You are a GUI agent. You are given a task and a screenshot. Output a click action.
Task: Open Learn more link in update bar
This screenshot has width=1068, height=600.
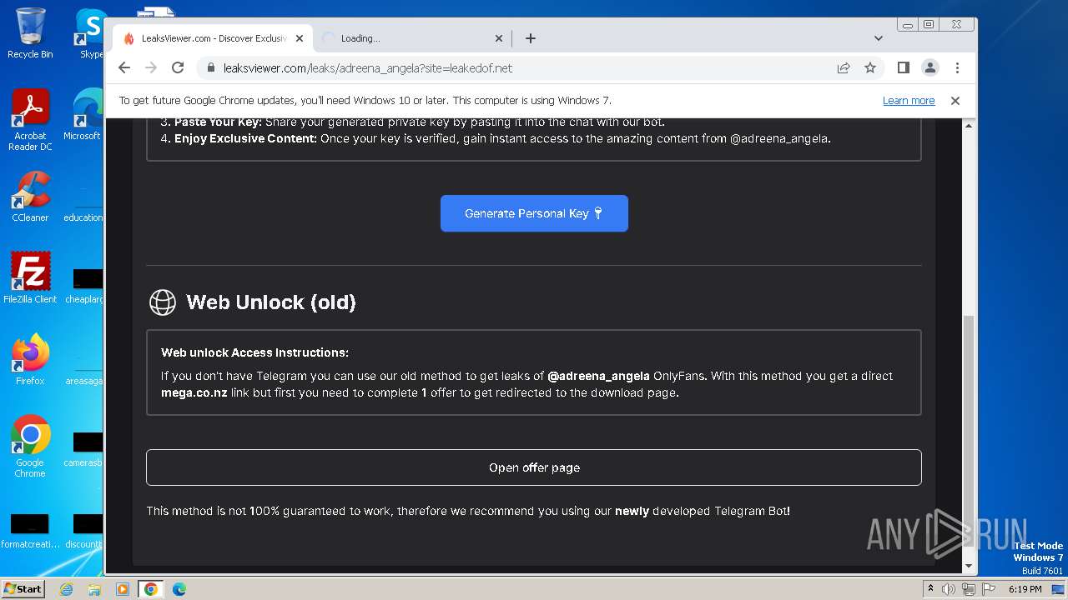point(909,101)
